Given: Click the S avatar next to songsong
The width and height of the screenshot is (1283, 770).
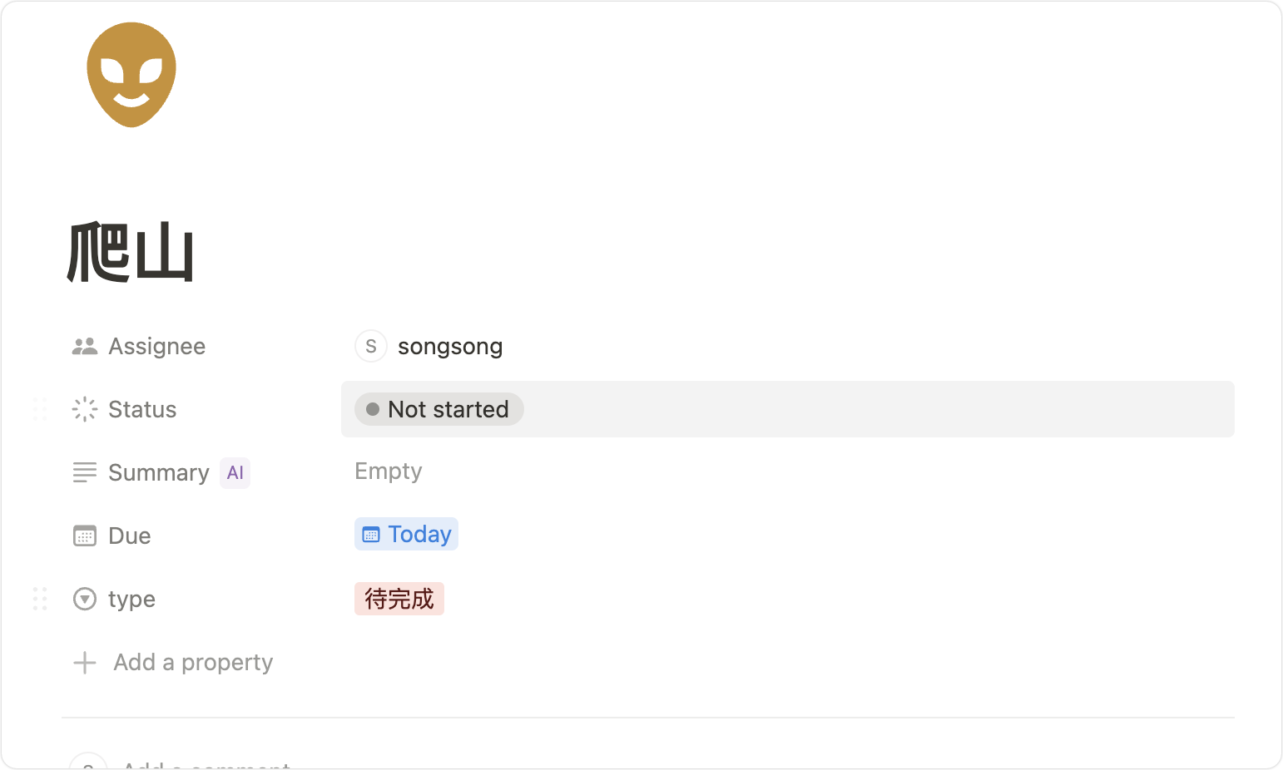Looking at the screenshot, I should [371, 346].
